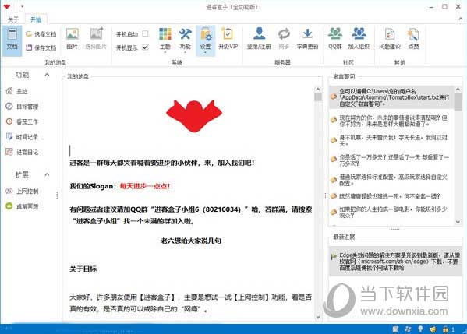Collapse the 功能 sidebar section
The image size is (467, 334).
click(47, 75)
